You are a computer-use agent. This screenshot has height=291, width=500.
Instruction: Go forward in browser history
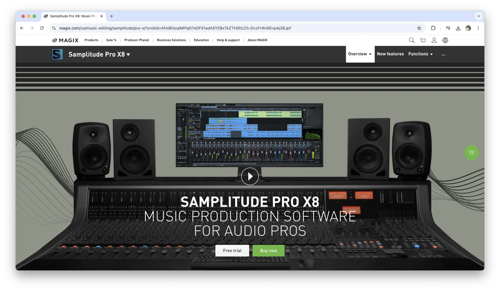click(32, 28)
